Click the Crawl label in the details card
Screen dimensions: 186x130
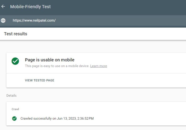pos(15,109)
